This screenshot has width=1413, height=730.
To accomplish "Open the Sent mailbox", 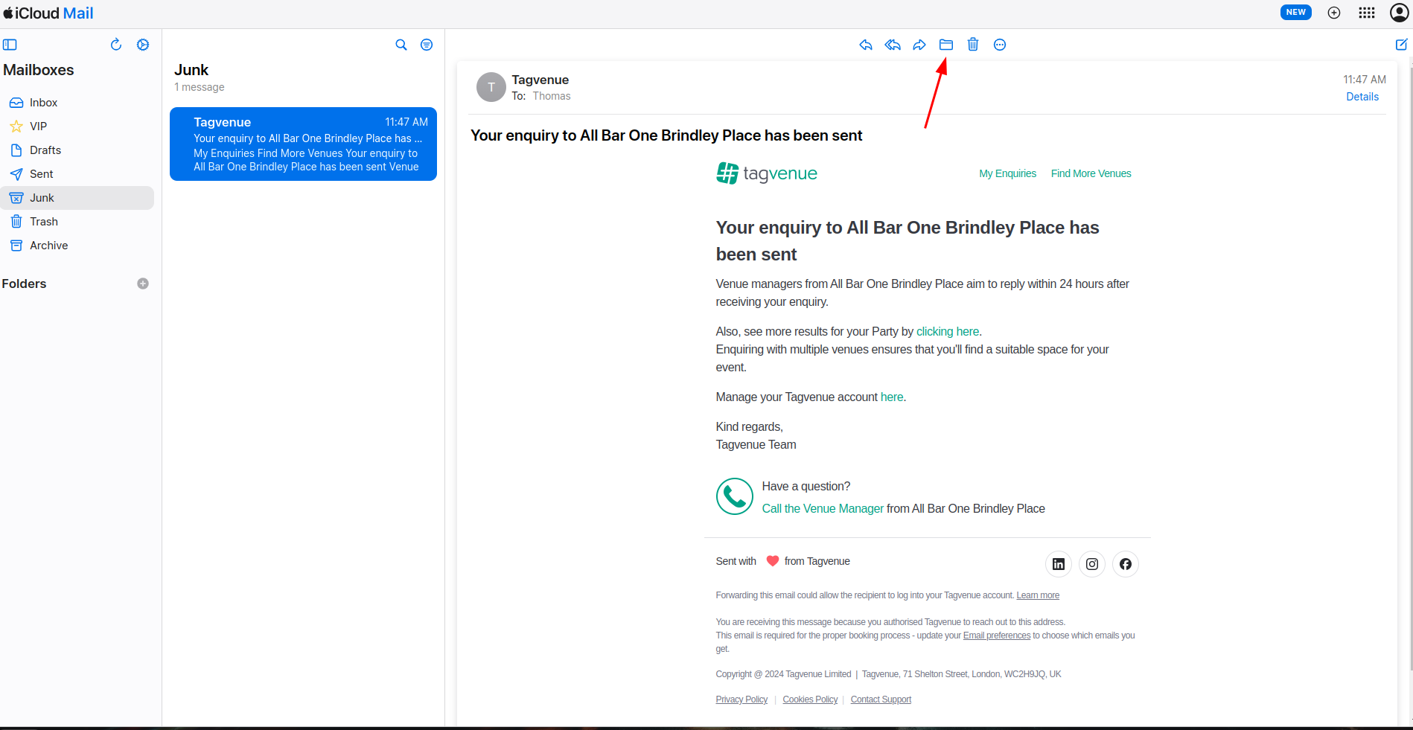I will tap(77, 174).
